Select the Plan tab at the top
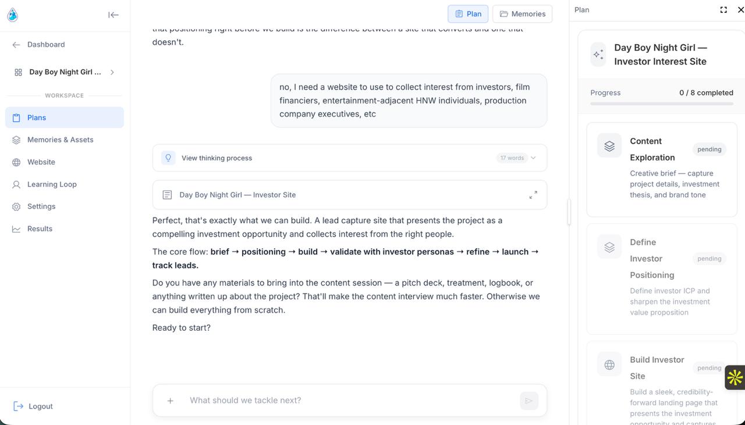This screenshot has height=425, width=745. tap(467, 13)
